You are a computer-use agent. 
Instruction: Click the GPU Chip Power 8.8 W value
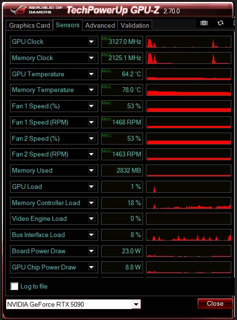(x=122, y=267)
